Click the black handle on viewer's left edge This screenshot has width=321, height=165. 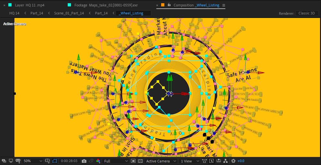click(14, 93)
